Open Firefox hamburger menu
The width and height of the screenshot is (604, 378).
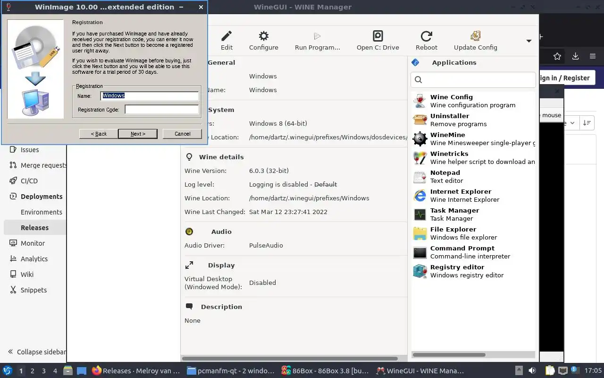(x=593, y=56)
